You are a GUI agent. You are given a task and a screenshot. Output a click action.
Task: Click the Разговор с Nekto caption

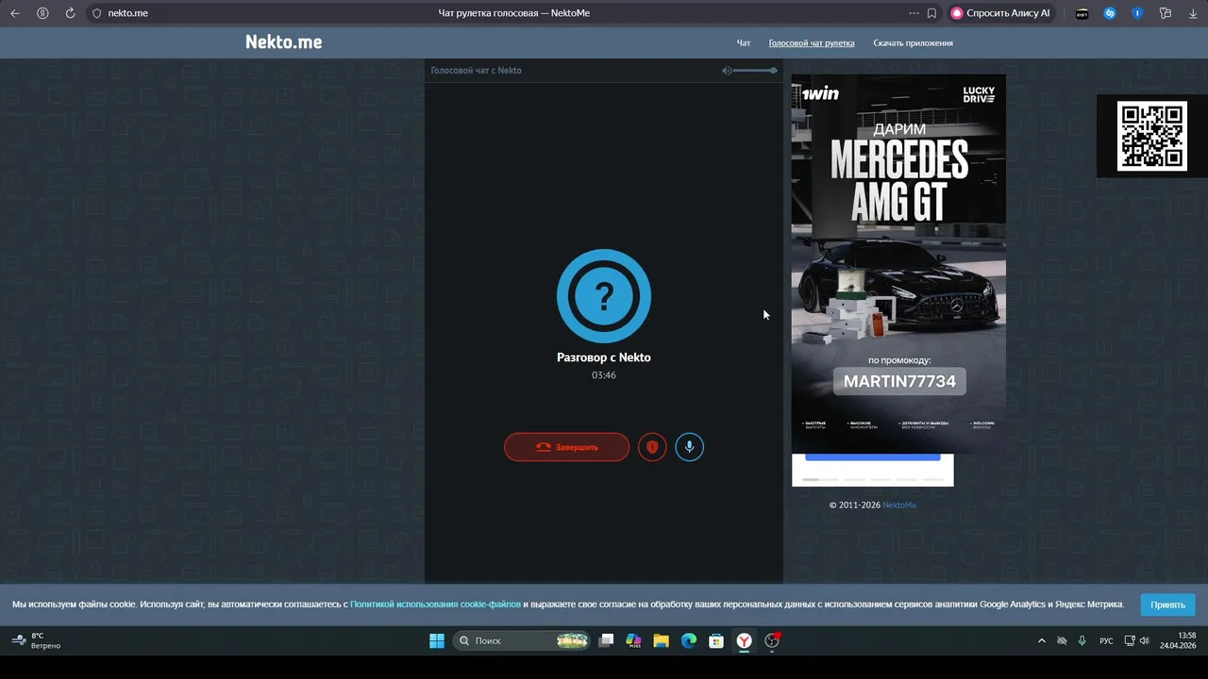[604, 357]
